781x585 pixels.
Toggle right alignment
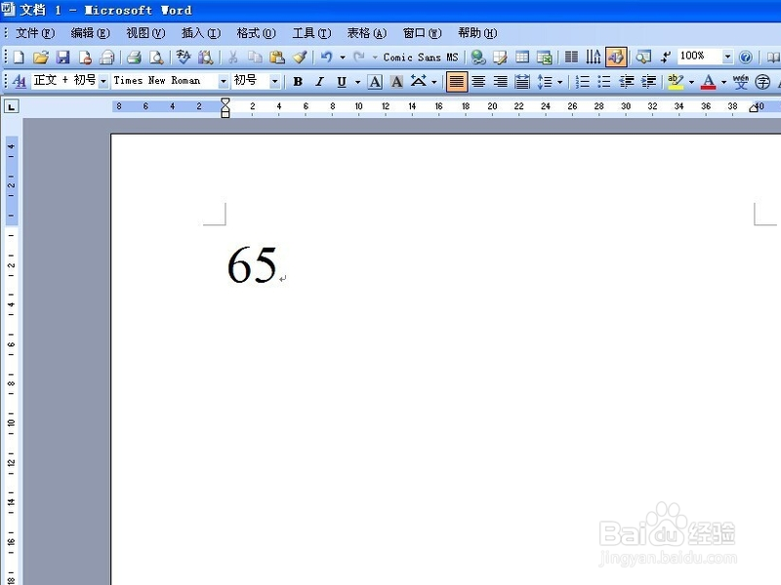click(500, 82)
